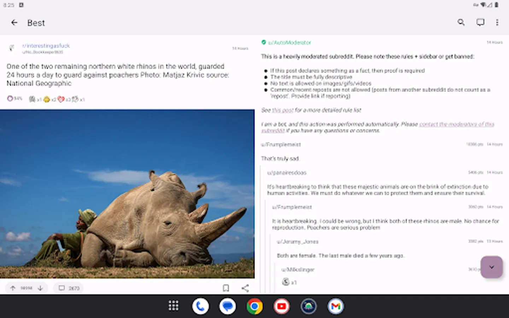Launch Chrome from the dock
The height and width of the screenshot is (318, 509).
tap(255, 306)
